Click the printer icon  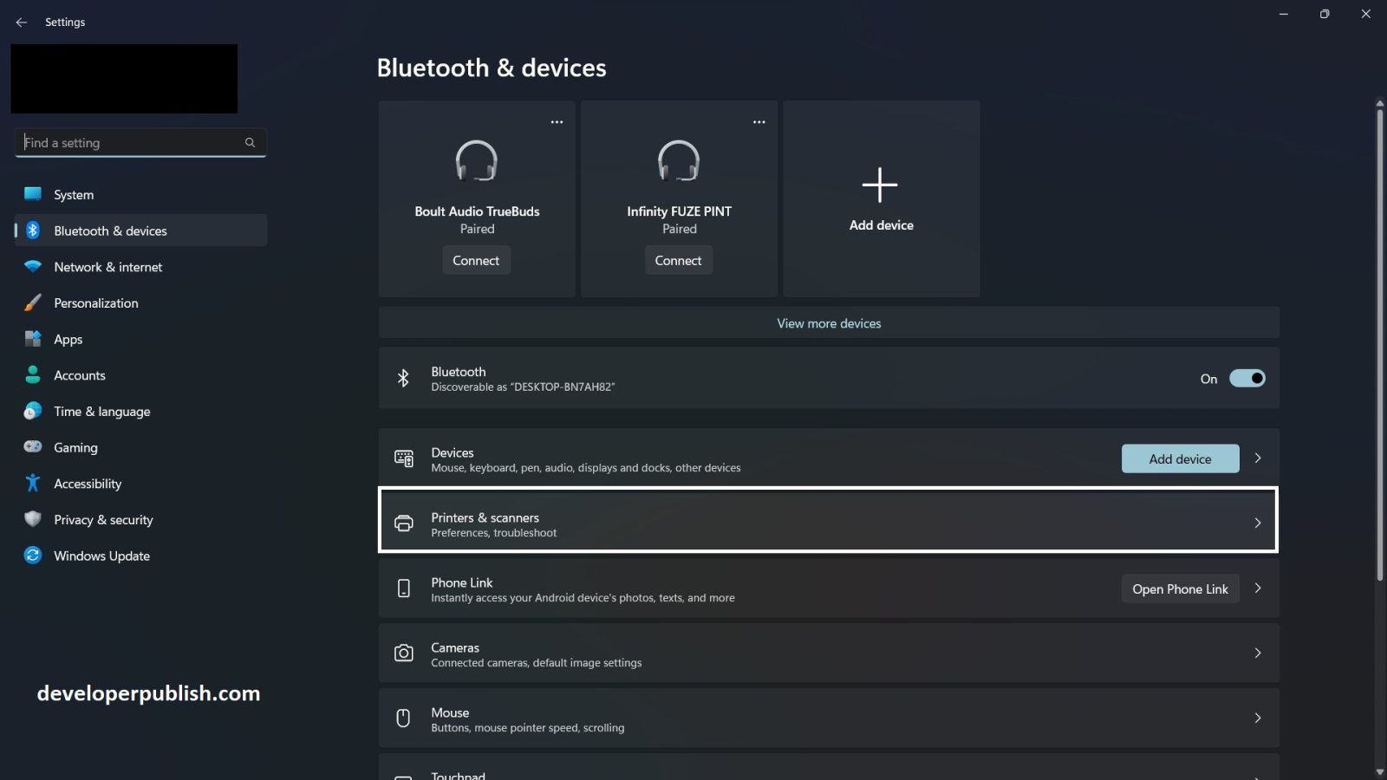pos(404,523)
